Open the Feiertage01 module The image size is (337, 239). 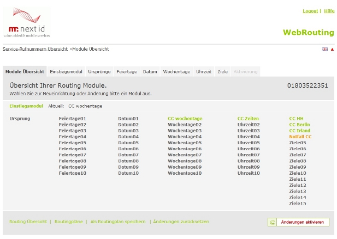point(72,118)
